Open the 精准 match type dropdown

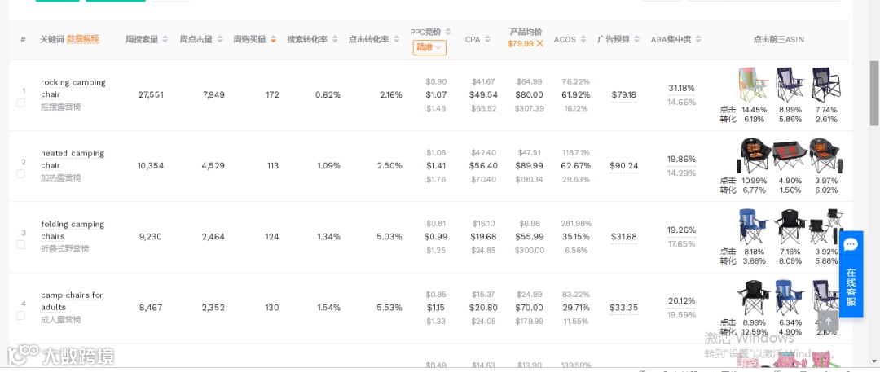[x=429, y=48]
